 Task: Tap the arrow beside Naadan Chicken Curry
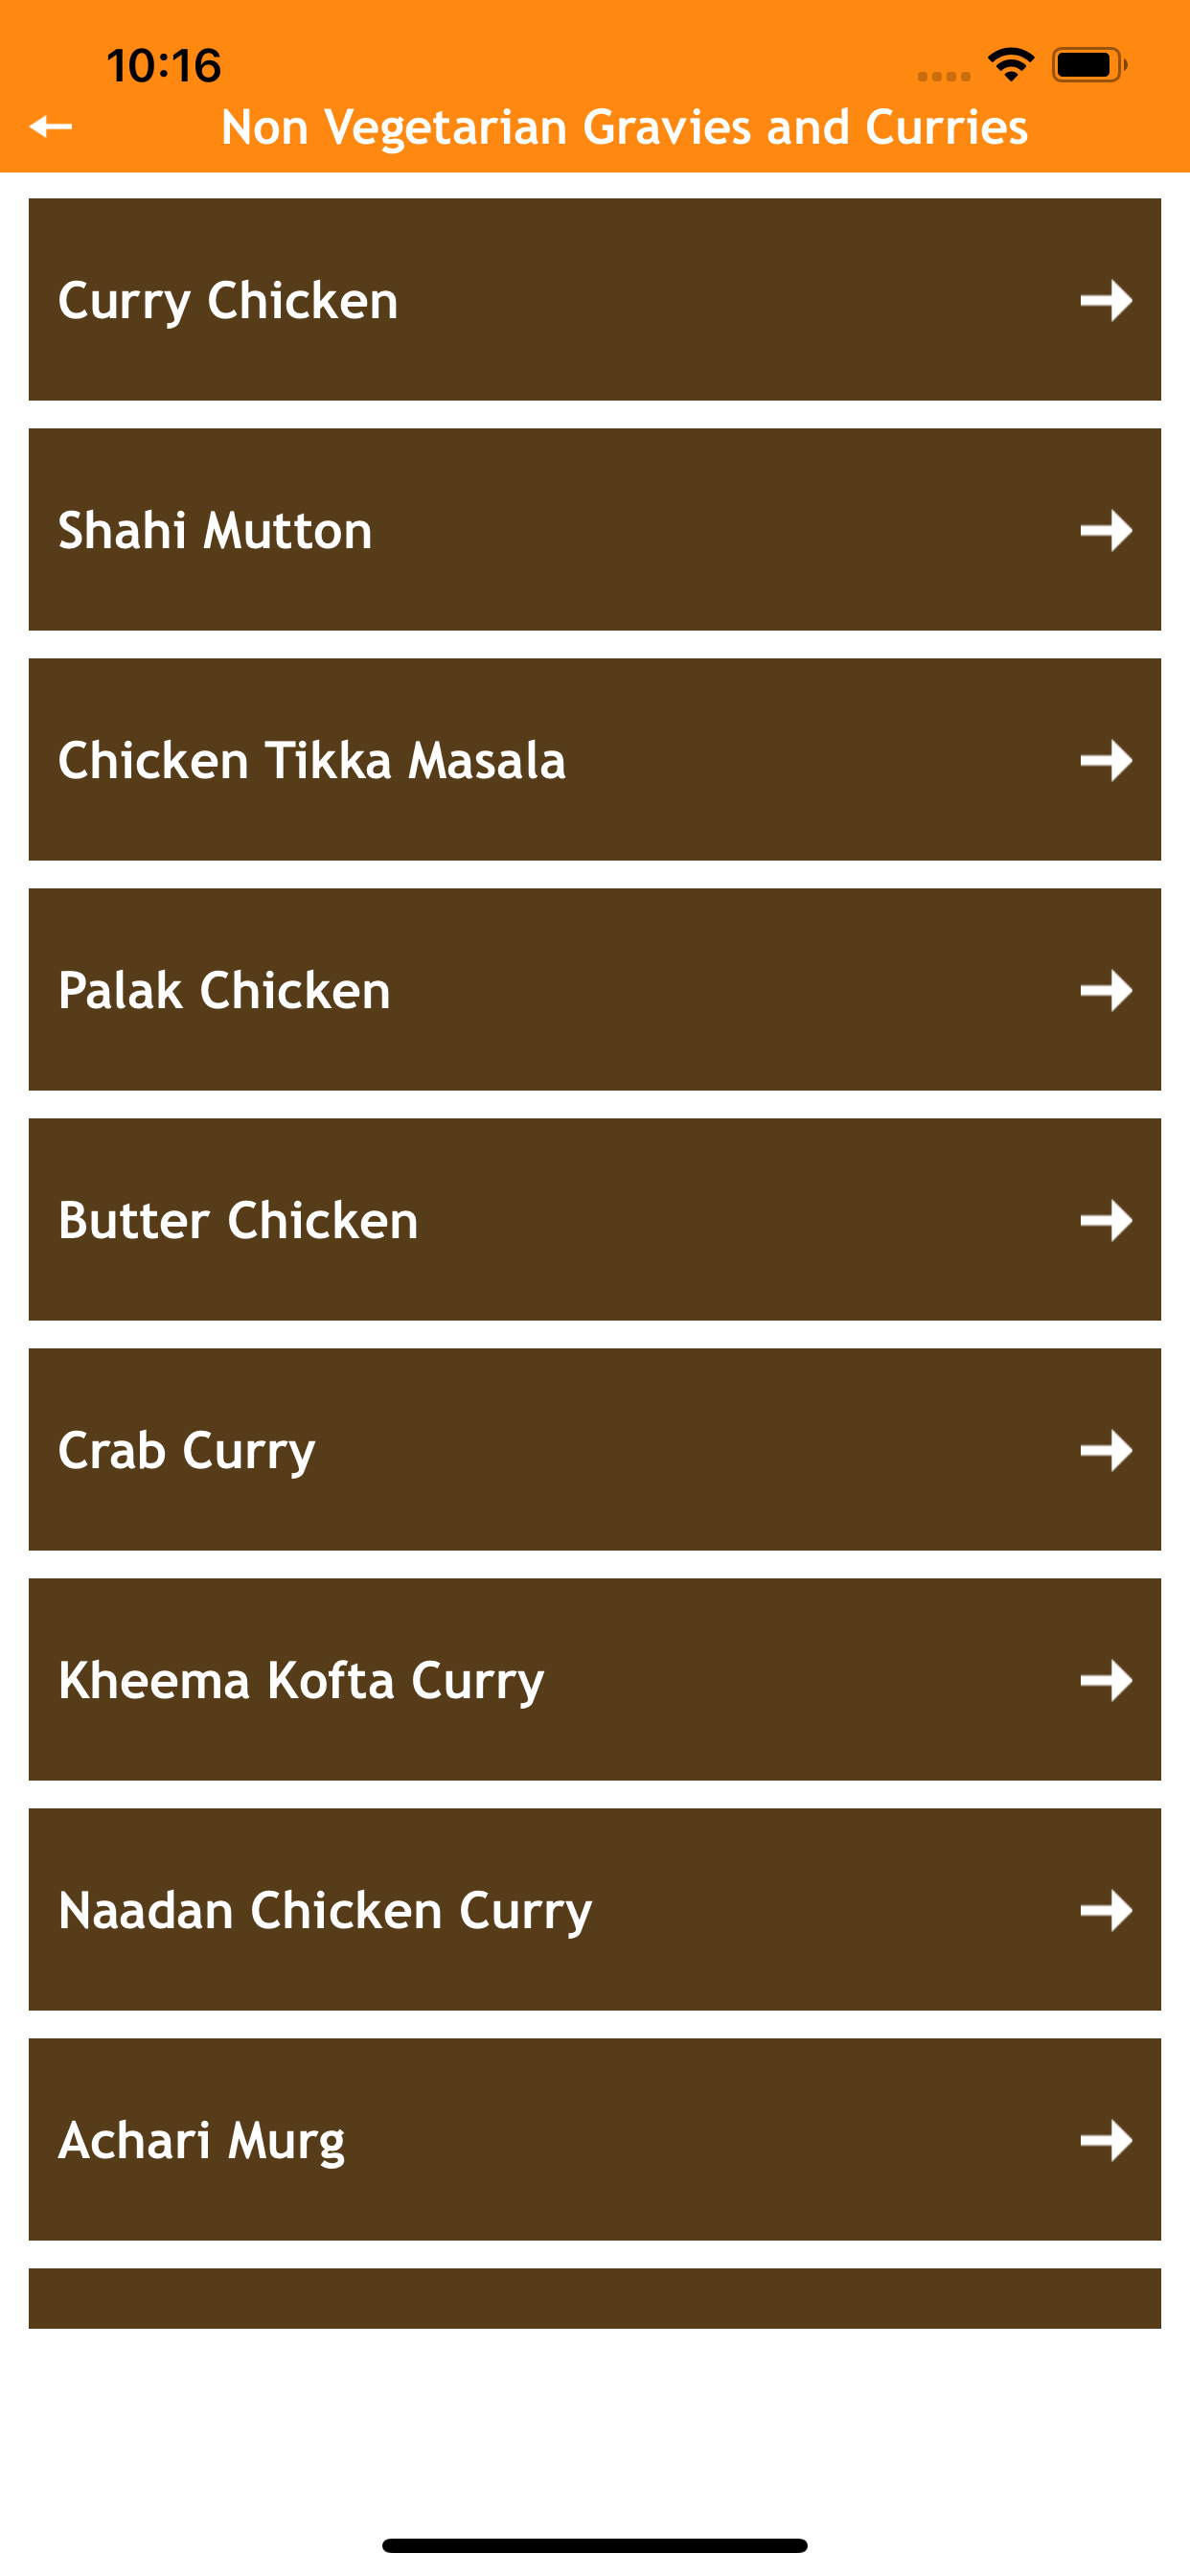[1105, 1910]
